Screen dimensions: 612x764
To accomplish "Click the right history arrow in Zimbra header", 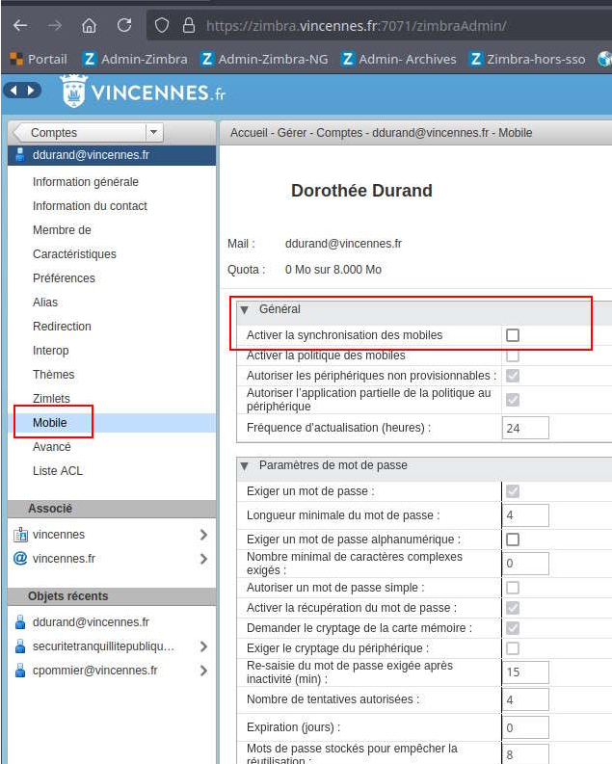I will (31, 91).
